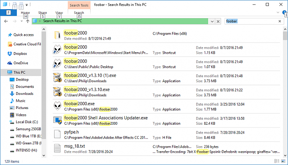Click the foobar2000.exe file name
288x165 pixels.
(x=79, y=104)
